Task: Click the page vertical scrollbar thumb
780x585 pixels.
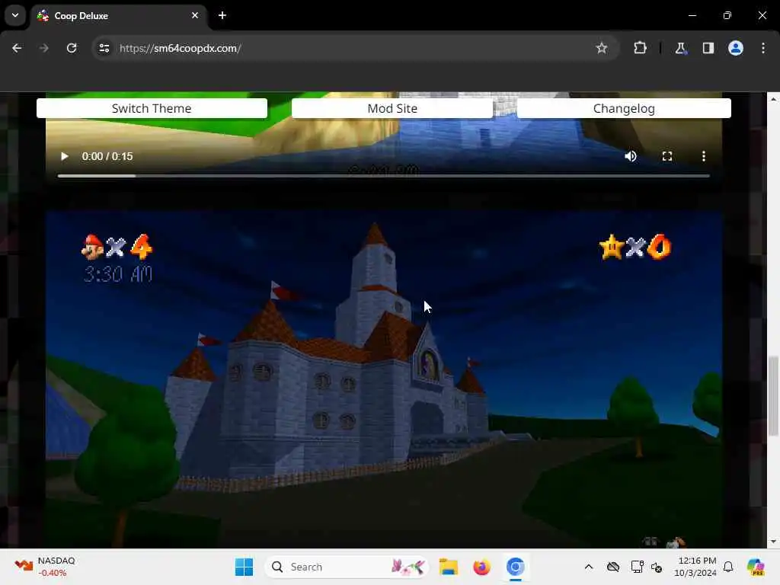Action: click(x=773, y=396)
